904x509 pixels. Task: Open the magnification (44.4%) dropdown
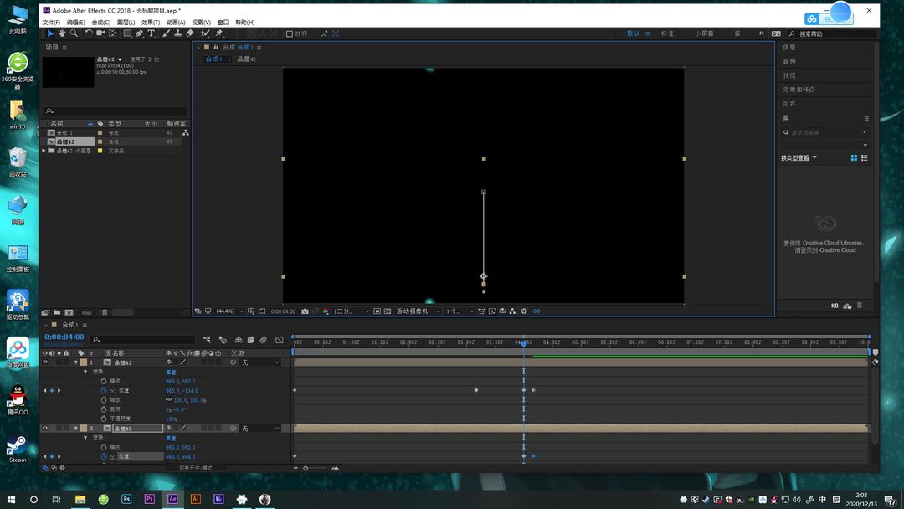pyautogui.click(x=230, y=311)
